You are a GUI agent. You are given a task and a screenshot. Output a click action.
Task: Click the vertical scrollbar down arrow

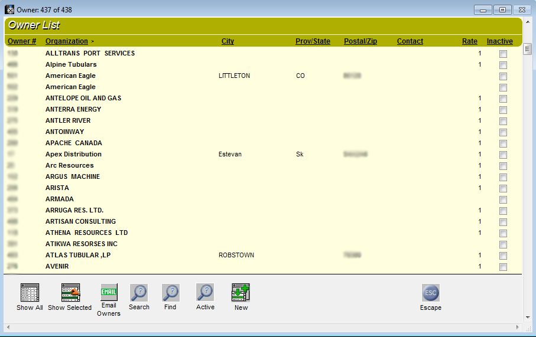click(x=528, y=317)
